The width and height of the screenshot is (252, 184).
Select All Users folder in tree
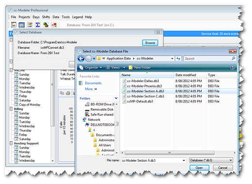tap(105, 145)
